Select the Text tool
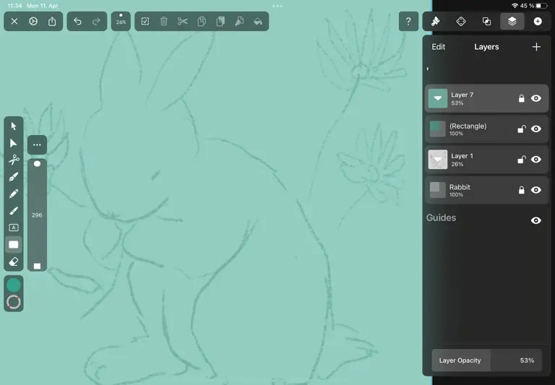The height and width of the screenshot is (385, 555). click(14, 228)
